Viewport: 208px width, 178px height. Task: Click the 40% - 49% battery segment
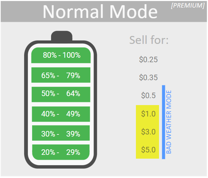61,114
